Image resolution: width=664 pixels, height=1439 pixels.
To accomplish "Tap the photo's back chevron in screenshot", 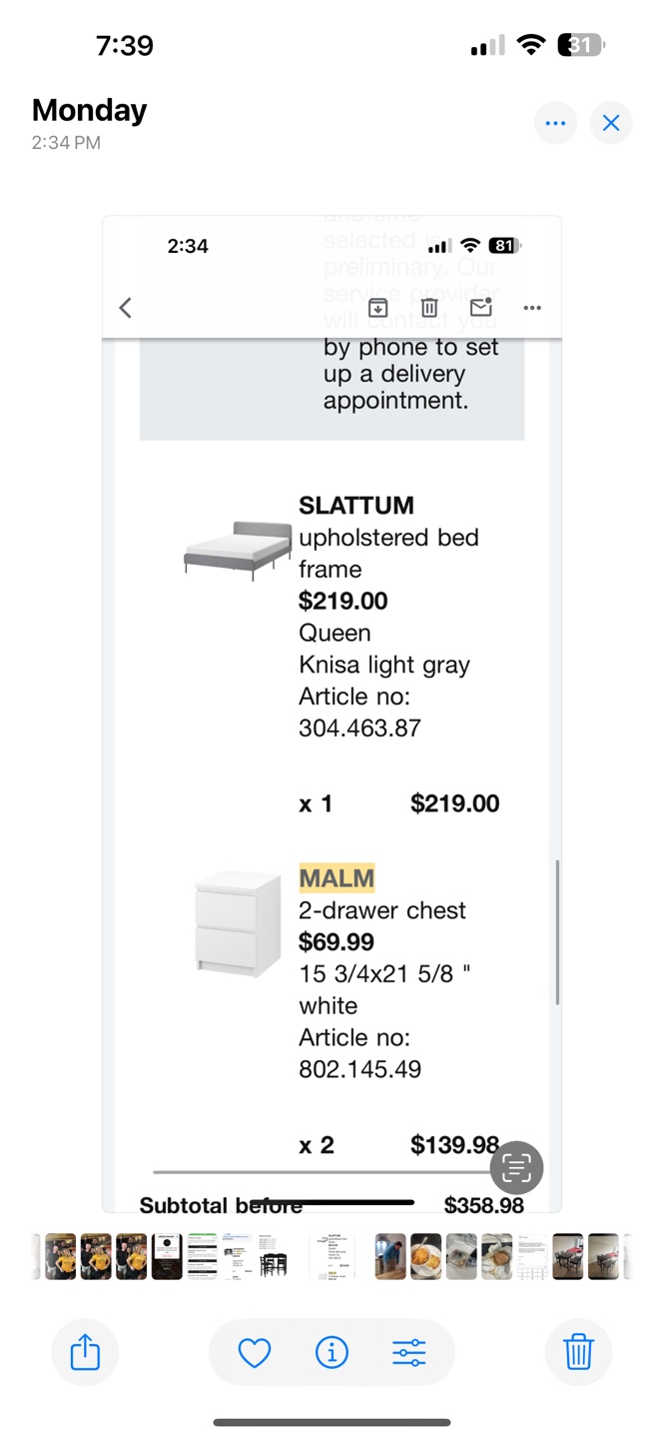I will 126,308.
